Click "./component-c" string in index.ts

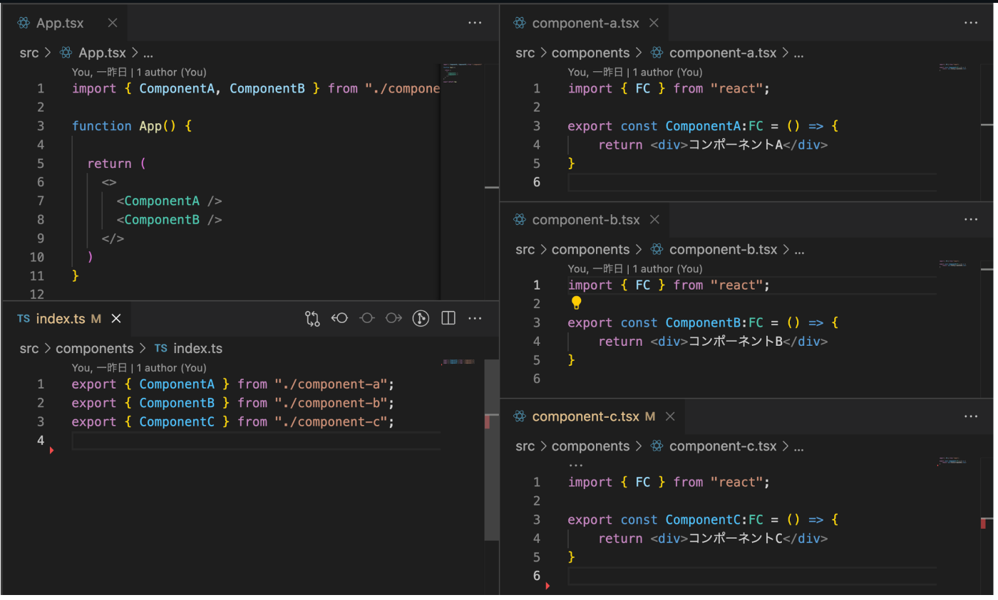331,421
